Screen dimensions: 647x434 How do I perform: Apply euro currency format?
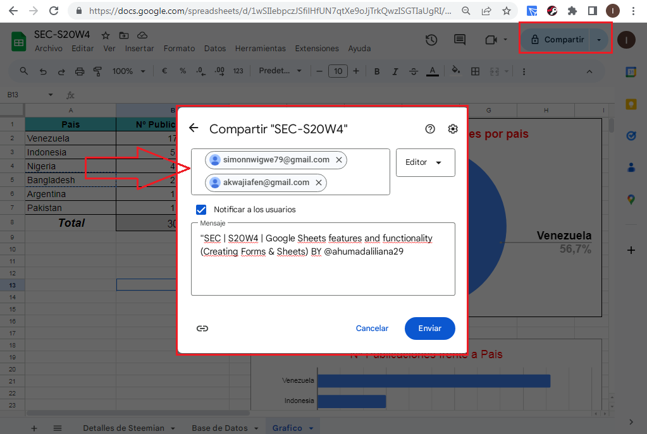click(x=164, y=71)
